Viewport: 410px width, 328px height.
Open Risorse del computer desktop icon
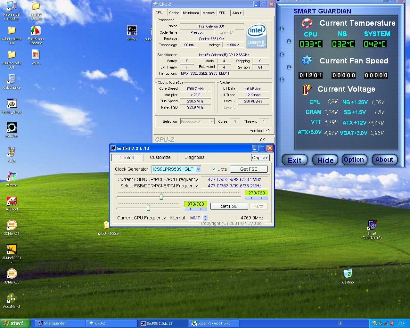[12, 10]
